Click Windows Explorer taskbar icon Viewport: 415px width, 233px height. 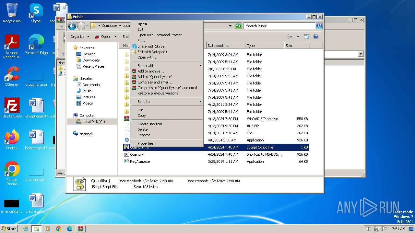click(x=37, y=229)
